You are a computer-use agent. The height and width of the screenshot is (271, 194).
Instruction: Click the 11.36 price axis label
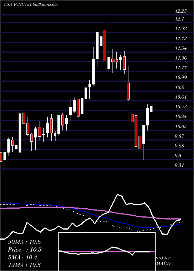181,58
